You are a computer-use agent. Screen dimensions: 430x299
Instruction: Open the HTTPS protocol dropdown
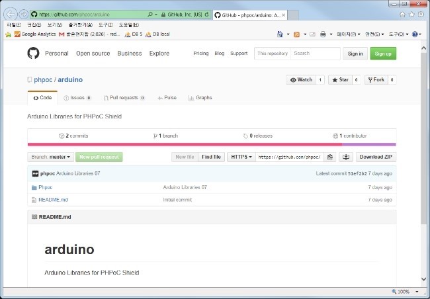click(x=240, y=157)
